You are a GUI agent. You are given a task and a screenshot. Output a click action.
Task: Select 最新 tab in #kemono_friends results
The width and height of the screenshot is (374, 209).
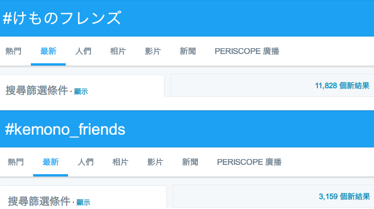click(x=51, y=162)
